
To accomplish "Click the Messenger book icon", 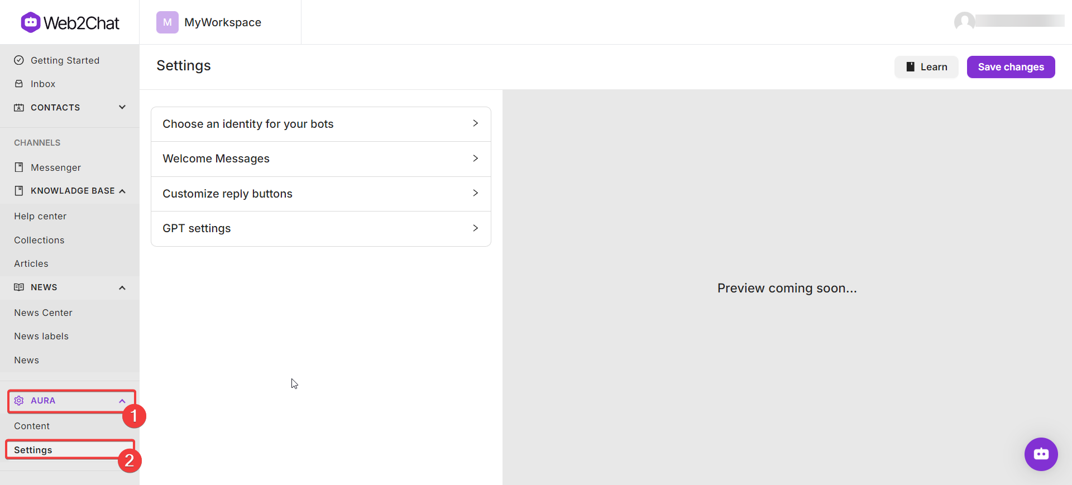I will click(19, 167).
